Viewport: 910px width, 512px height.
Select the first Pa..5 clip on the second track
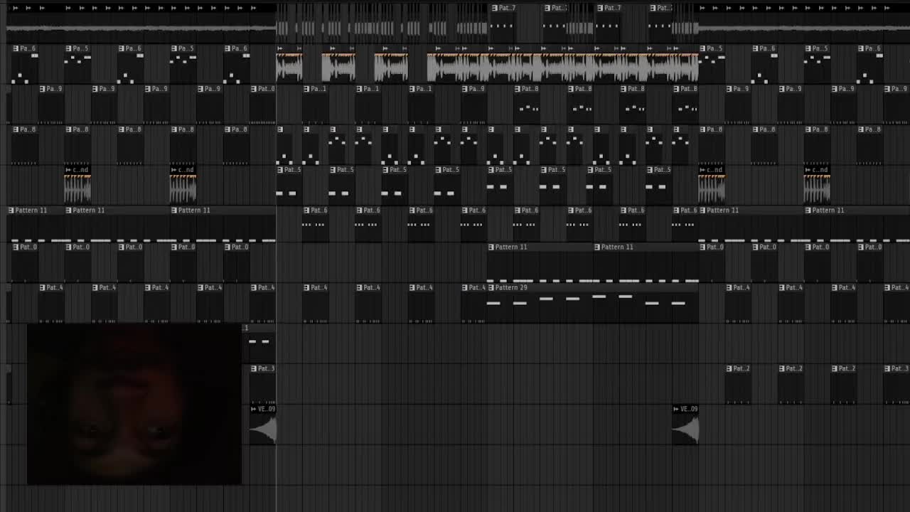[77, 63]
